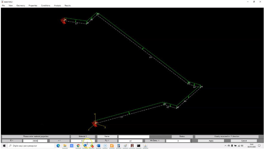Click the material Name text field

(x=133, y=136)
